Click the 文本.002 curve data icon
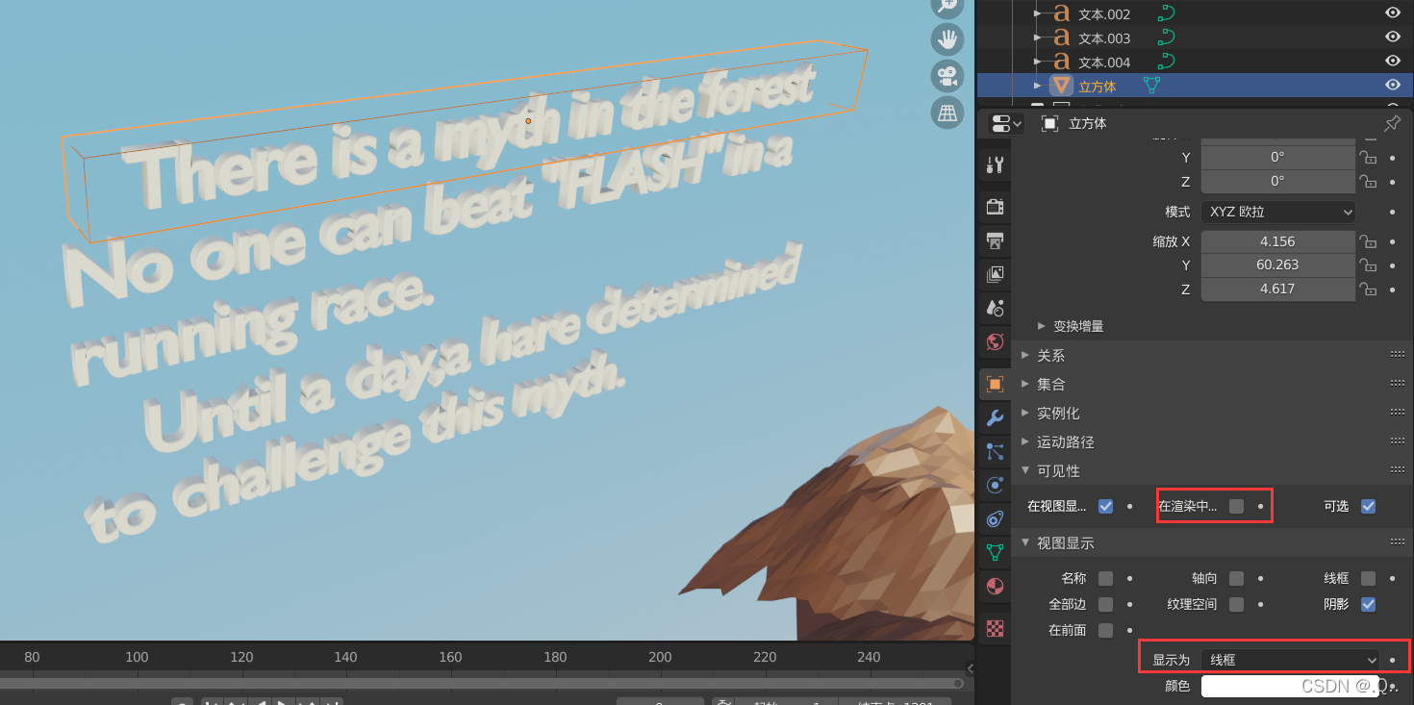1414x705 pixels. (x=1166, y=13)
